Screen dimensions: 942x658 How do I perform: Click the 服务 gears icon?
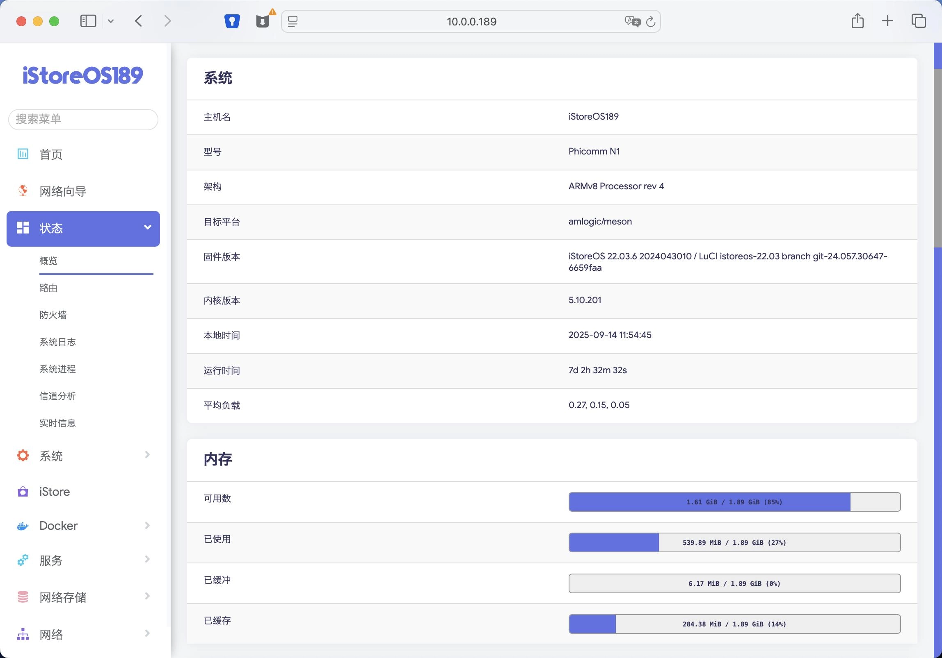click(x=23, y=560)
